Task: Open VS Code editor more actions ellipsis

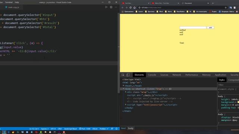Action: [x=116, y=7]
